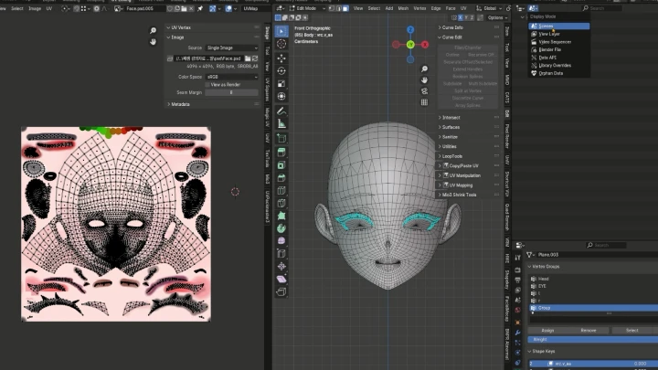
Task: Select the Scale tool
Action: pyautogui.click(x=281, y=83)
